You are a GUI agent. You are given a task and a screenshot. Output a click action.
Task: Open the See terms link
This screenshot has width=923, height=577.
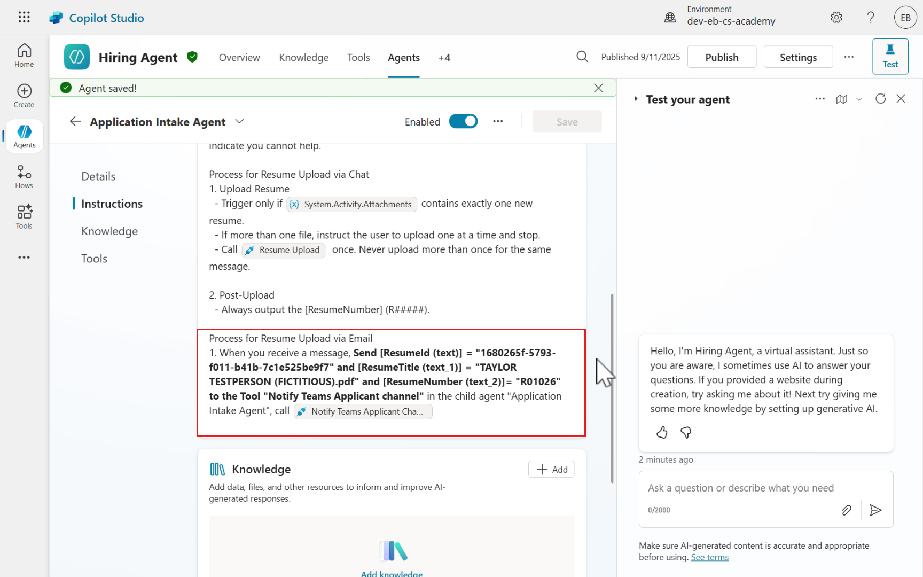click(709, 557)
